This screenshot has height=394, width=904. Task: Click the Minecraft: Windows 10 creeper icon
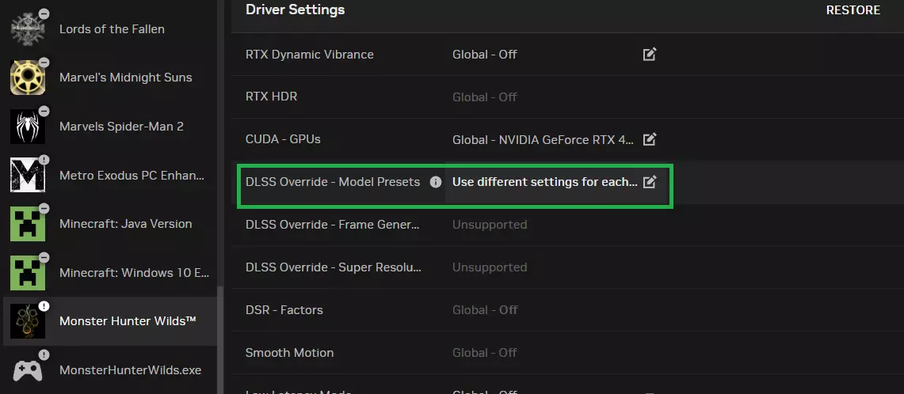click(28, 272)
